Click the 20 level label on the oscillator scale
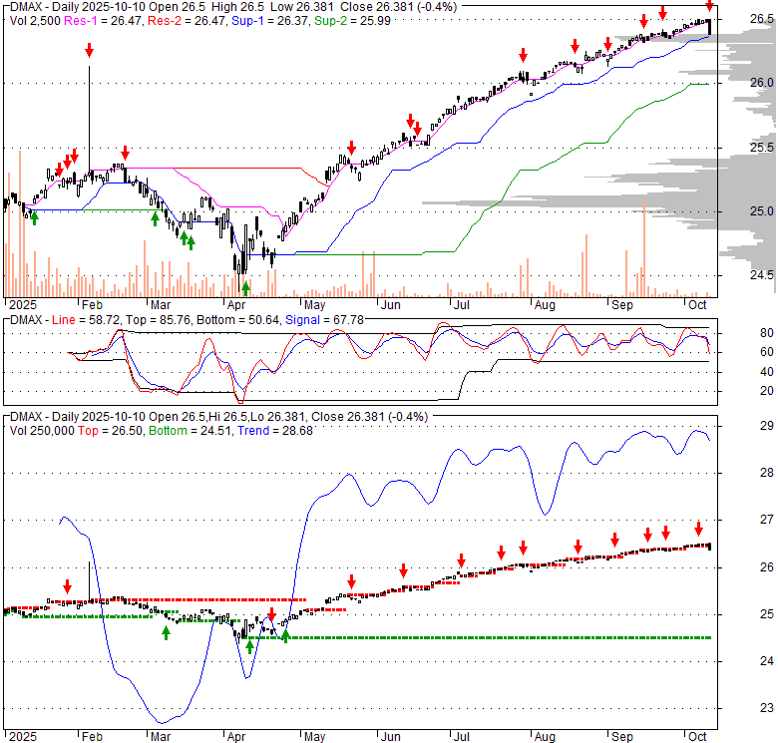The width and height of the screenshot is (778, 743). 767,391
